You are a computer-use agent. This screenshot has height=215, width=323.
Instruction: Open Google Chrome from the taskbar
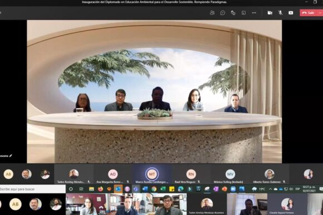[154, 189]
